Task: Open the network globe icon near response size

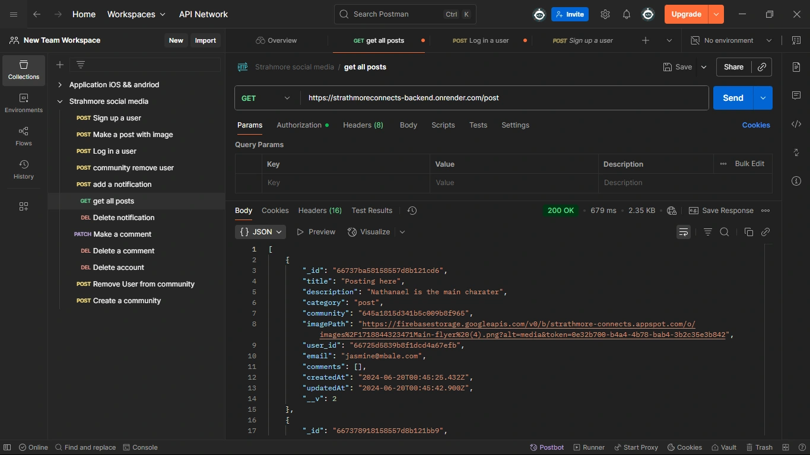Action: 672,211
